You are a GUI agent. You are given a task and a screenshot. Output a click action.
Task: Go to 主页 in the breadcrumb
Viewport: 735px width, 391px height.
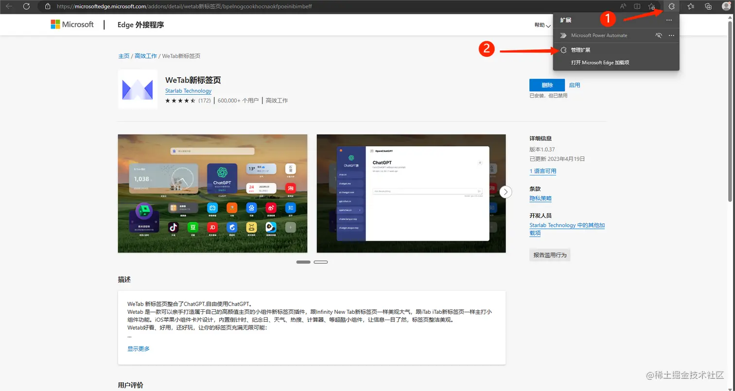tap(124, 56)
